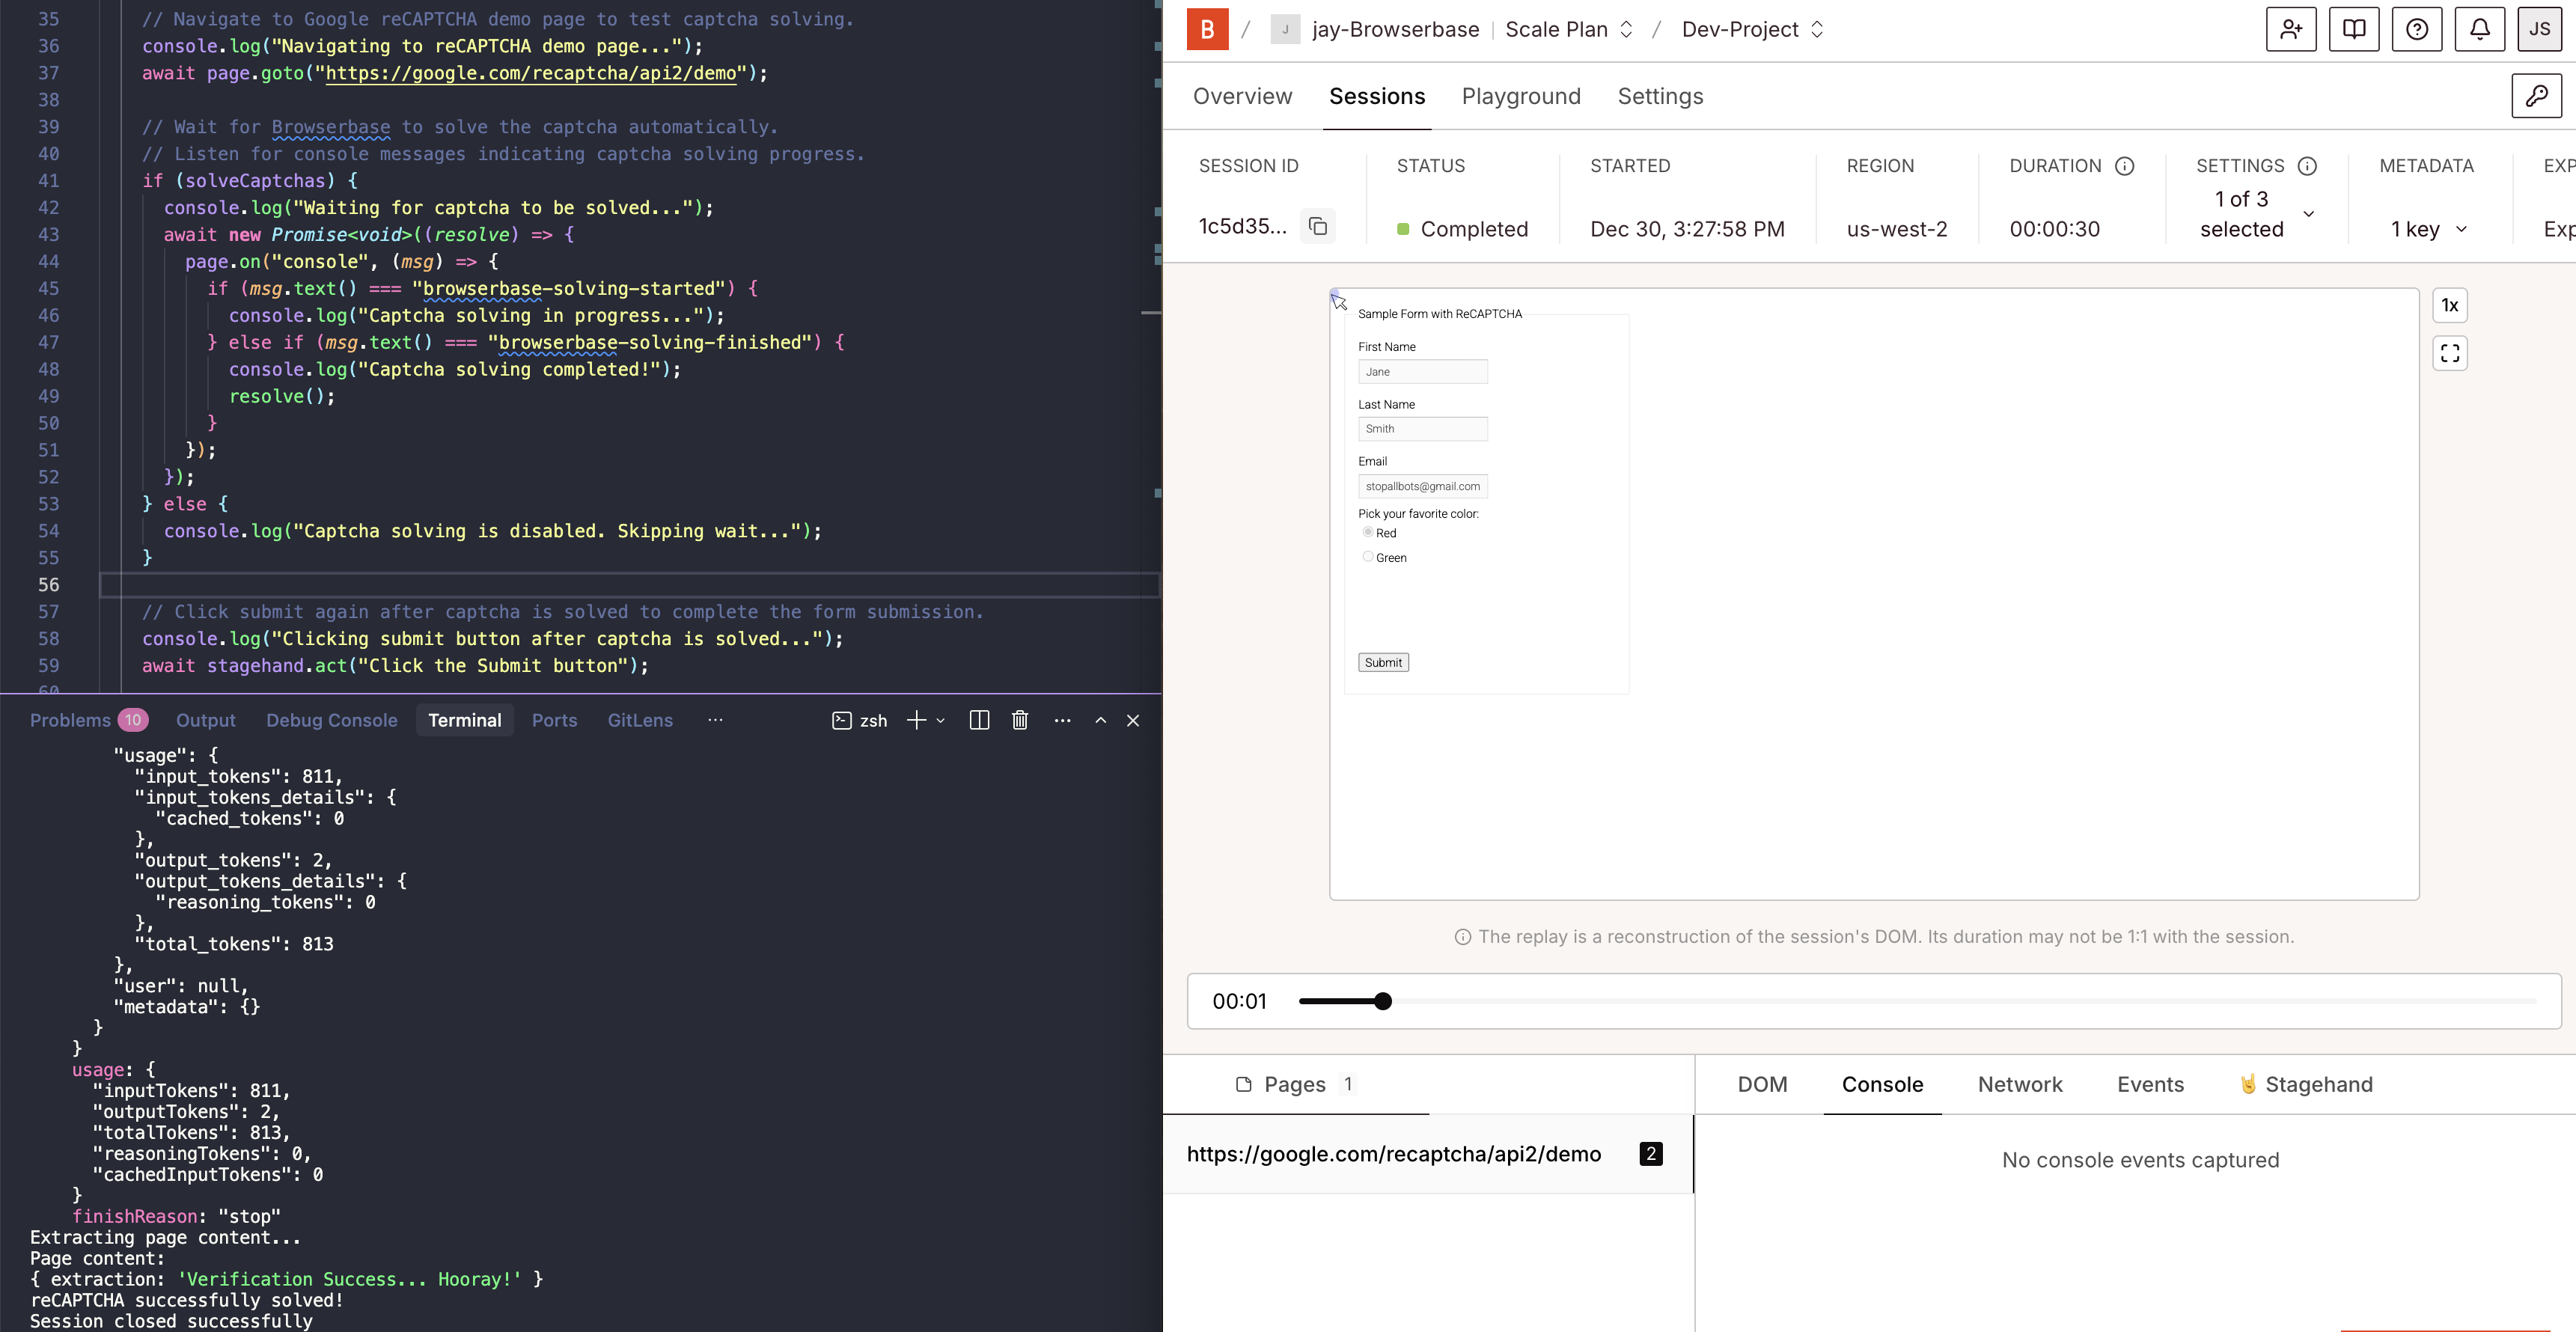2576x1332 pixels.
Task: Split the terminal panel
Action: (979, 720)
